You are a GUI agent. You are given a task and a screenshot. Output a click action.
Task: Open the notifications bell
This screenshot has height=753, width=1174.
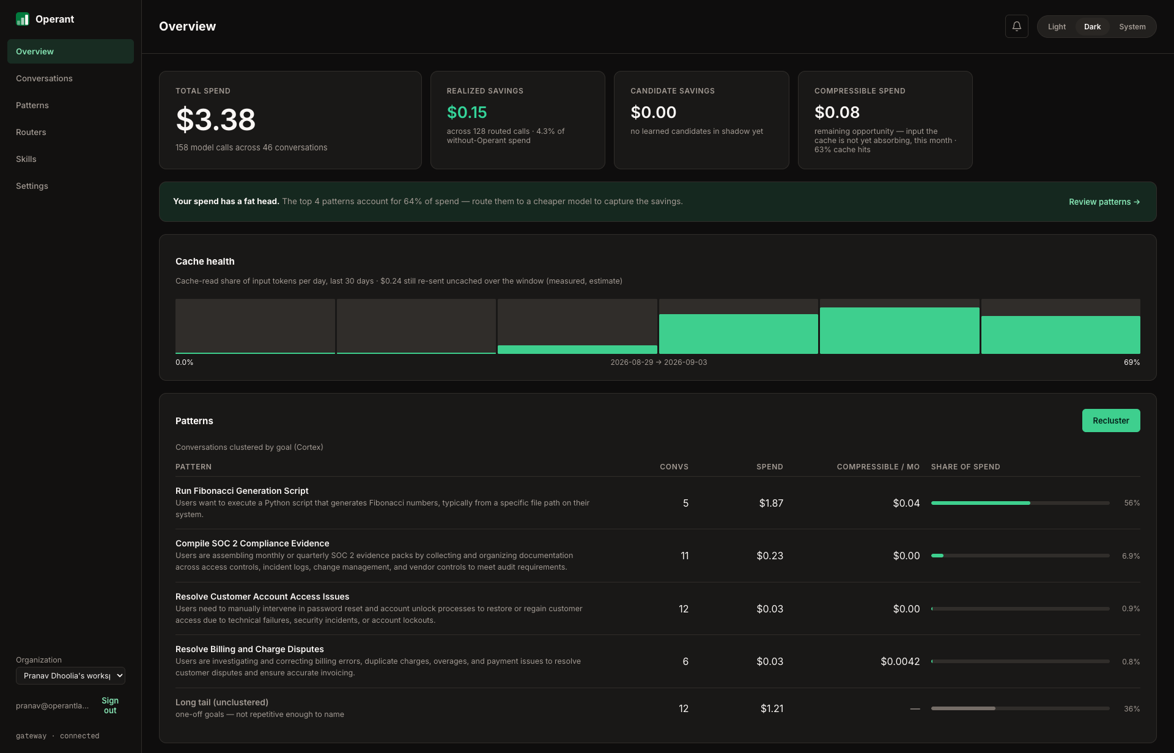pos(1016,26)
